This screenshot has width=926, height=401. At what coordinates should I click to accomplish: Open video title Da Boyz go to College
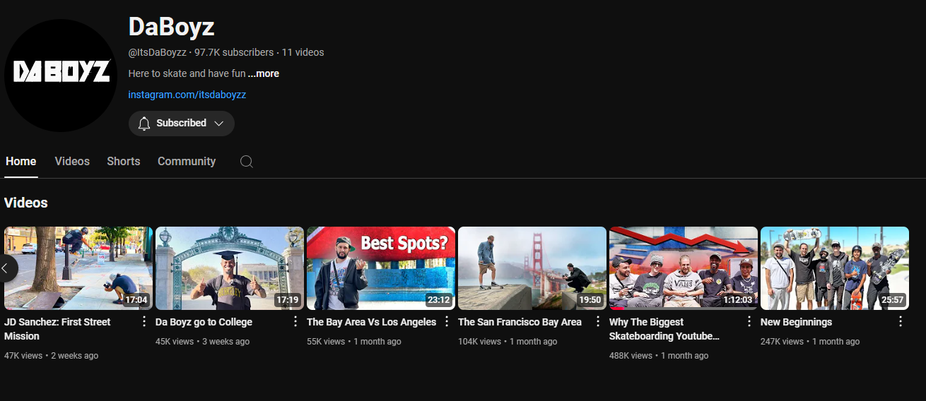point(204,322)
